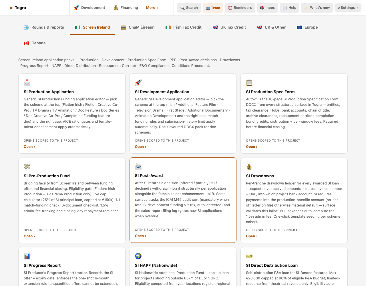Click the SI Development Application title
The width and height of the screenshot is (366, 286).
click(162, 92)
